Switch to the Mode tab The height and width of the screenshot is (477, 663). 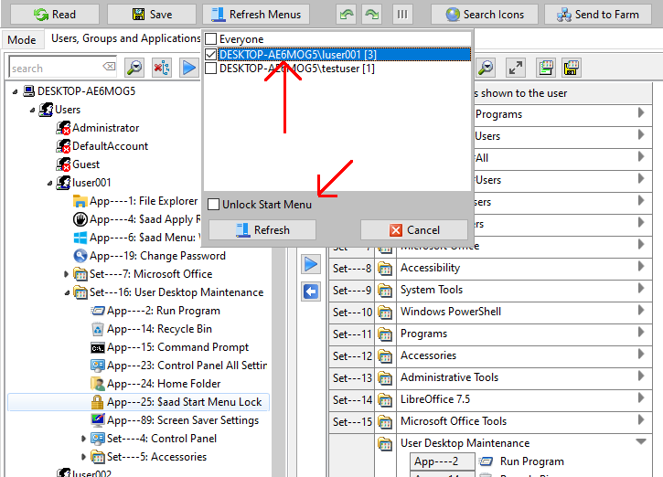[x=22, y=39]
